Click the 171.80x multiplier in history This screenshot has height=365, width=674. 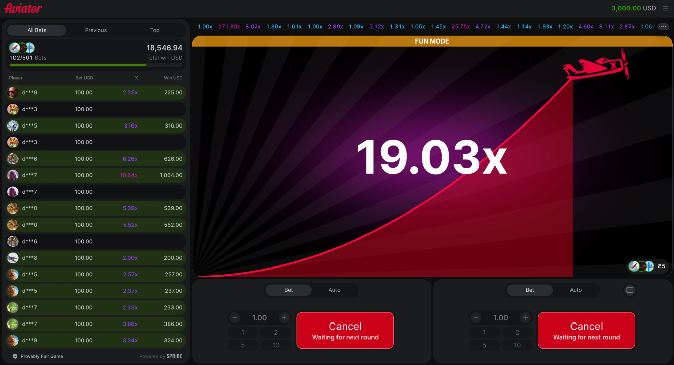point(229,27)
